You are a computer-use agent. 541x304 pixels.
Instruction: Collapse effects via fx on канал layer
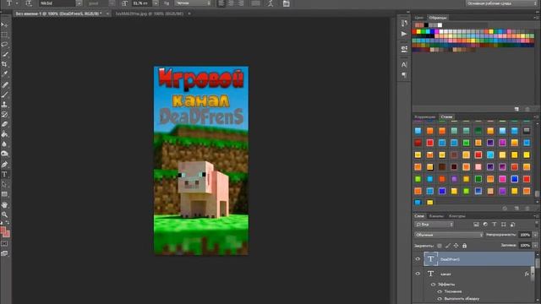(527, 274)
